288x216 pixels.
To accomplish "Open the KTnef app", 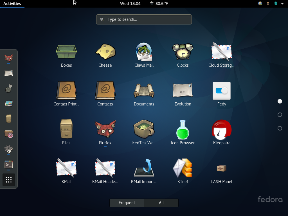I will (183, 171).
